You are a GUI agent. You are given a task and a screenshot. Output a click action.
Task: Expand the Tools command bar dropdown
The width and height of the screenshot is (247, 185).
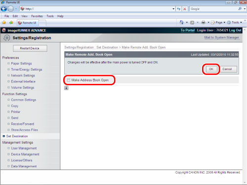[x=235, y=22]
